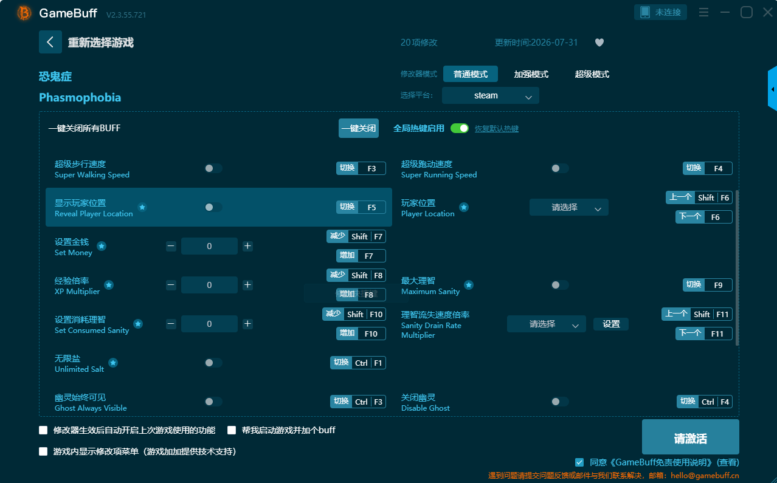777x483 pixels.
Task: Check auto-enable last used functions checkbox
Action: tap(43, 430)
